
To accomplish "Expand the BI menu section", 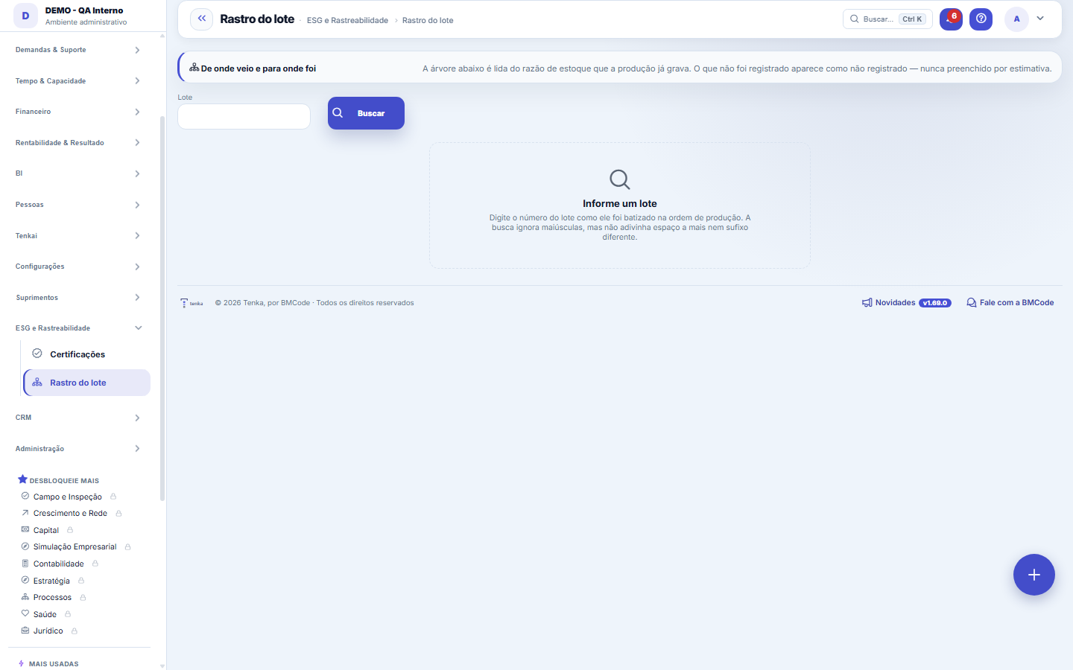I will (77, 173).
